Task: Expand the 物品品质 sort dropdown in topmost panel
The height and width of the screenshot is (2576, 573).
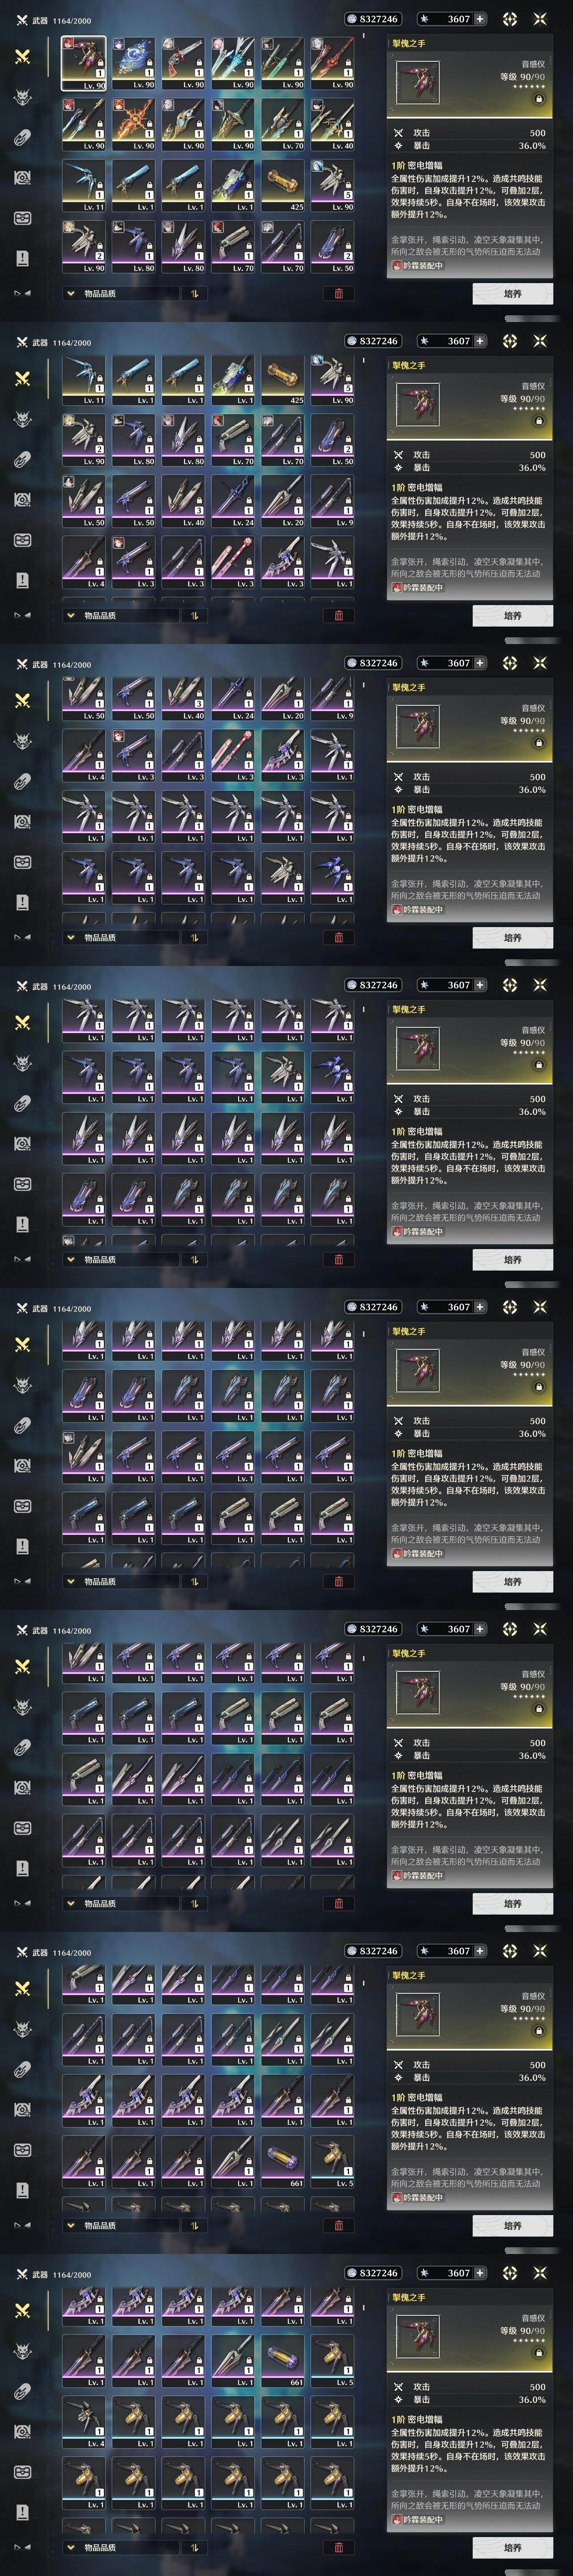Action: (120, 294)
